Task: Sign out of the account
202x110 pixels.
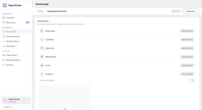Action: pyautogui.click(x=7, y=107)
